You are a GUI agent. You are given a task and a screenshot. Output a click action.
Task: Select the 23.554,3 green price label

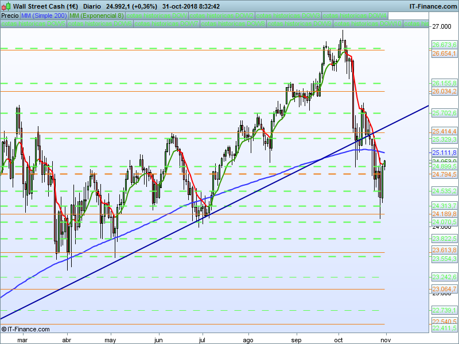[444, 259]
